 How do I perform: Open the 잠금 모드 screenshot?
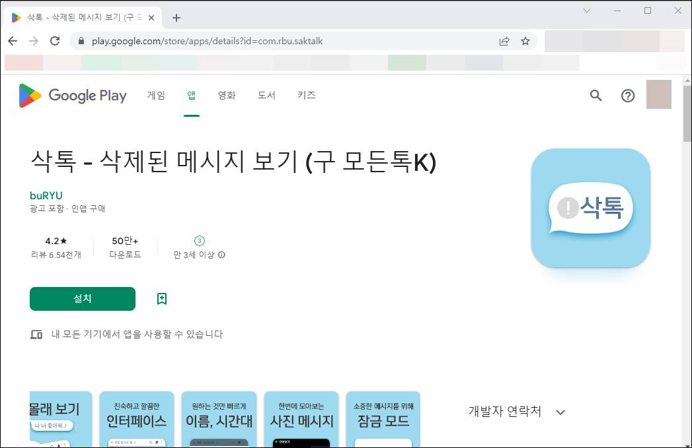[383, 420]
